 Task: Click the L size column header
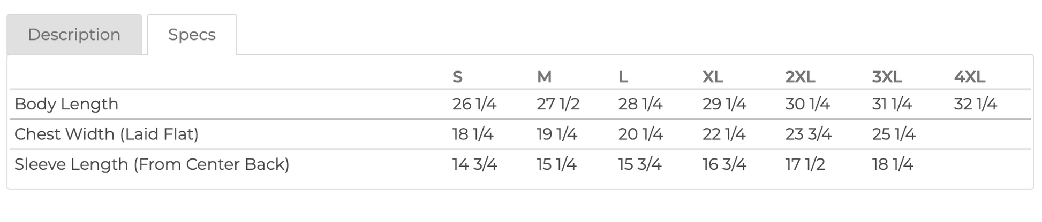[x=623, y=77]
